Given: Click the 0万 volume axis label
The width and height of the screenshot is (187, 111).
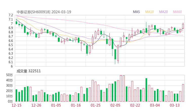Looking at the screenshot, I should point(10,101).
